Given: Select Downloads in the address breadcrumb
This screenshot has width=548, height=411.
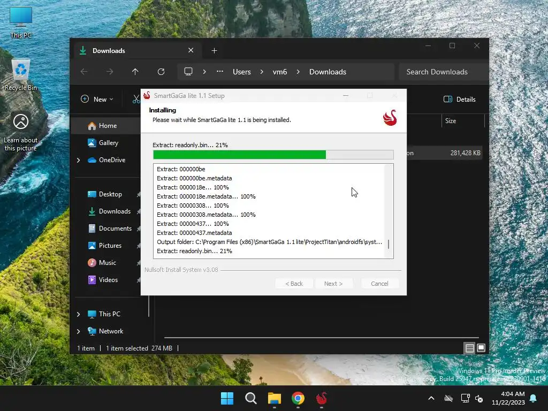Looking at the screenshot, I should 328,72.
